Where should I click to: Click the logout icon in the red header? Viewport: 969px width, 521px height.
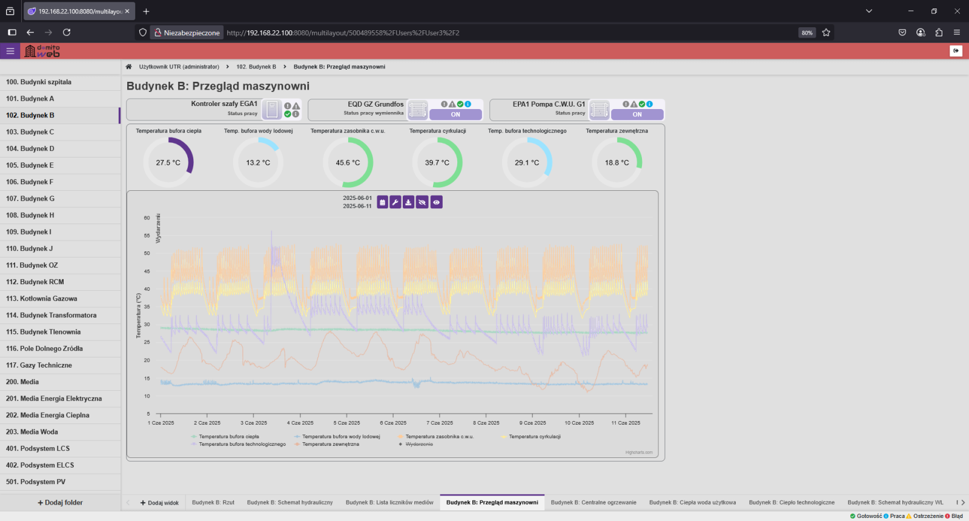(956, 51)
